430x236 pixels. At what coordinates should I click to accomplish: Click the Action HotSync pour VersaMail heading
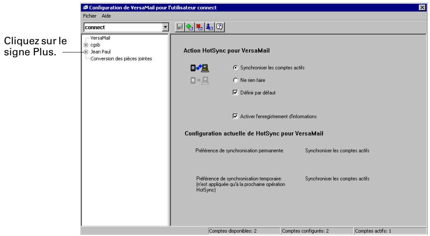click(x=226, y=51)
